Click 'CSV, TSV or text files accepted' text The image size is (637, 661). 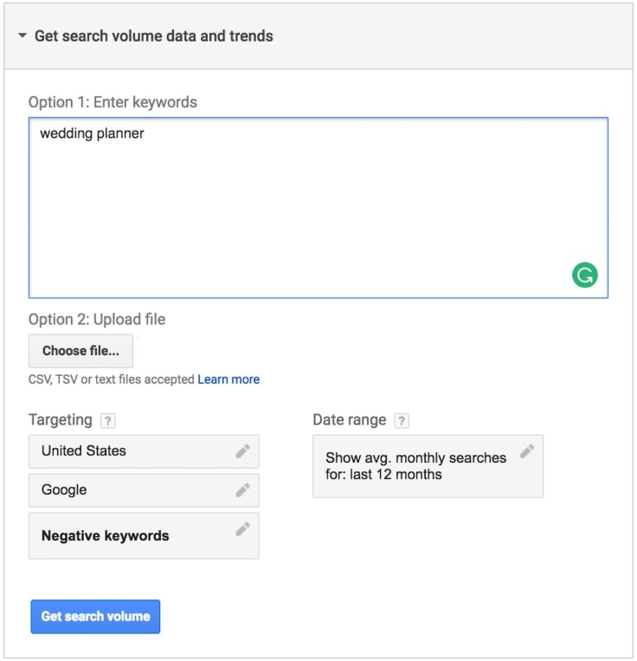tap(112, 379)
